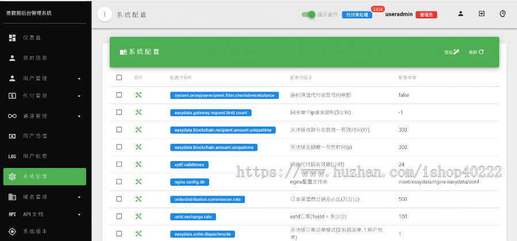
Task: Click the location pin icon in top bar
Action: (x=503, y=14)
